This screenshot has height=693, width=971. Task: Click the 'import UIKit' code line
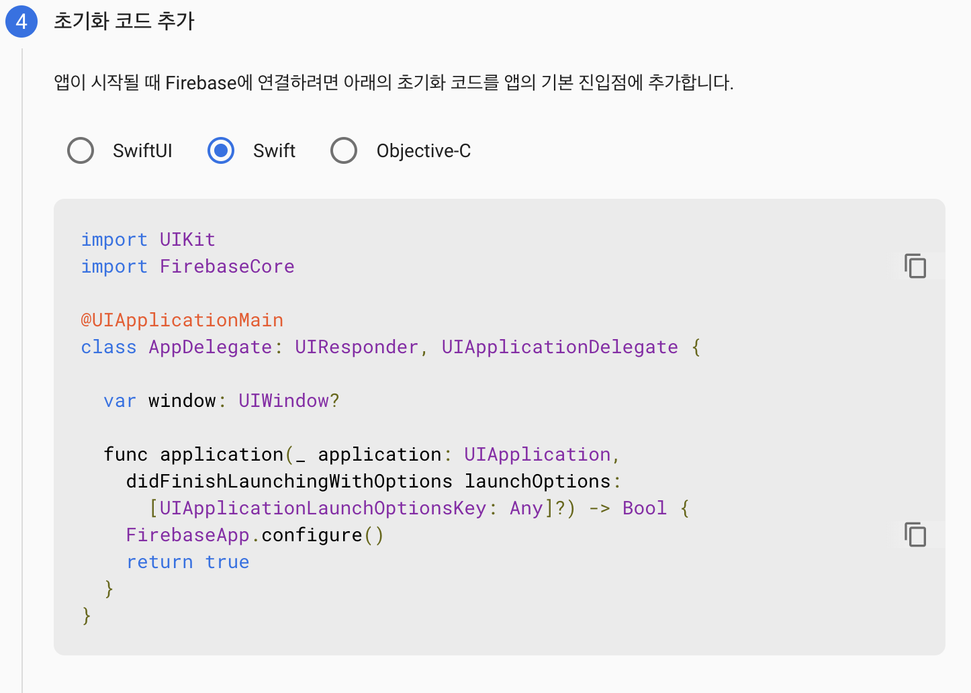tap(148, 240)
